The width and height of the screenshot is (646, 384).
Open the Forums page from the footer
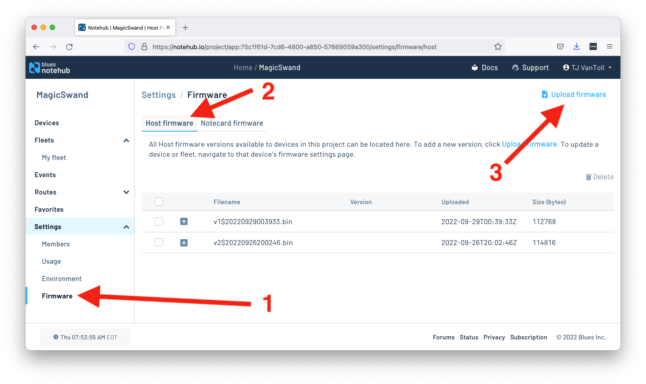coord(443,337)
